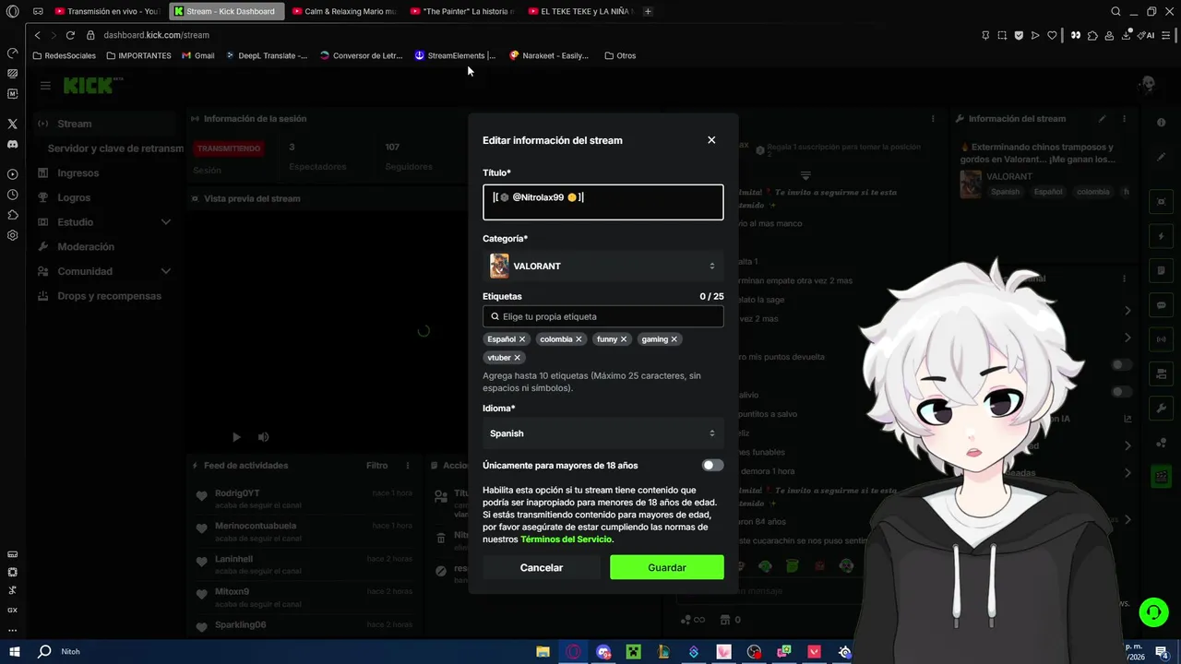Viewport: 1181px width, 664px height.
Task: Open the green clapperboard clips panel
Action: point(1161,476)
